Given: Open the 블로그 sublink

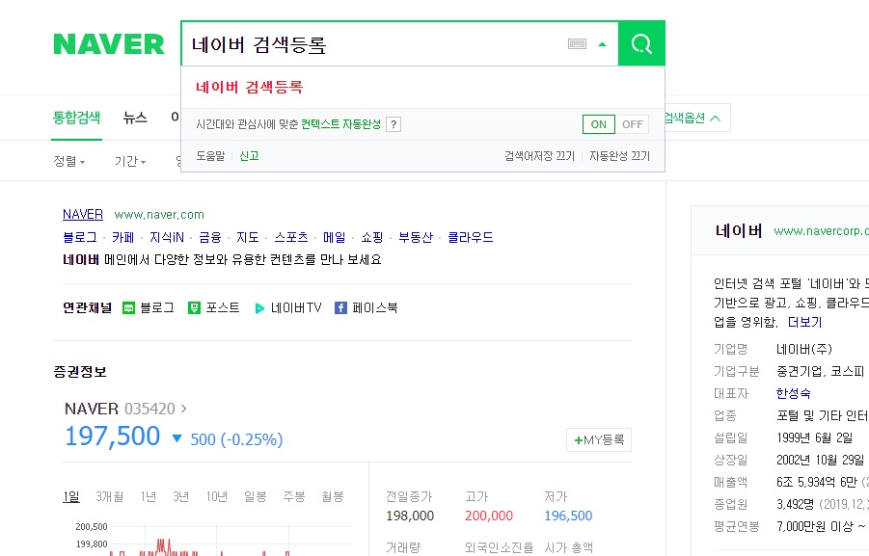Looking at the screenshot, I should click(x=80, y=237).
